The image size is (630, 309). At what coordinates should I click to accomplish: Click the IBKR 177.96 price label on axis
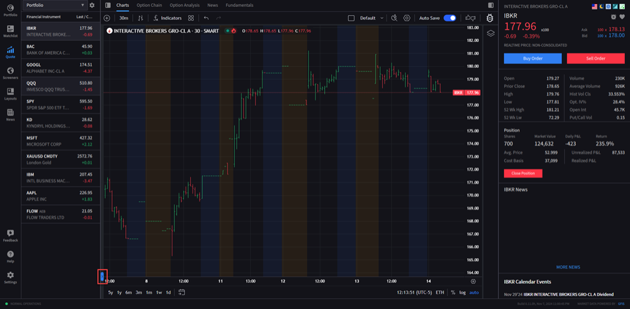466,92
